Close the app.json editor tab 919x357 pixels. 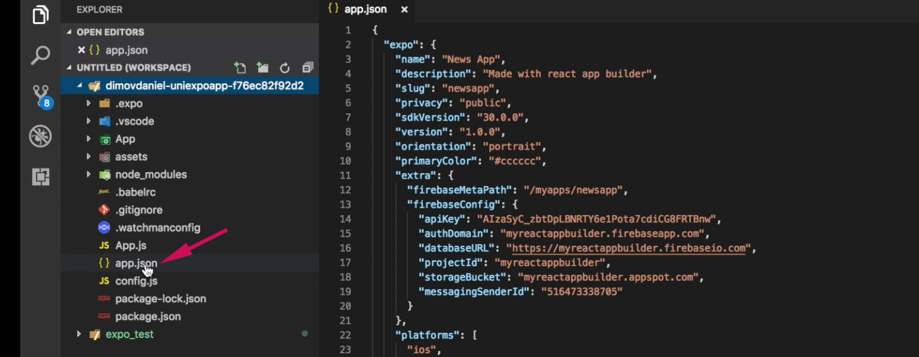pos(405,9)
